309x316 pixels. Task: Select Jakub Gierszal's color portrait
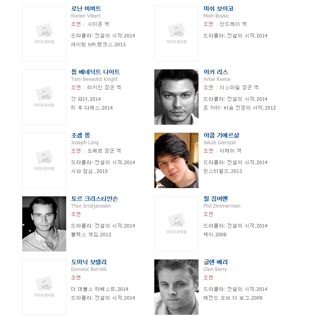(176, 161)
